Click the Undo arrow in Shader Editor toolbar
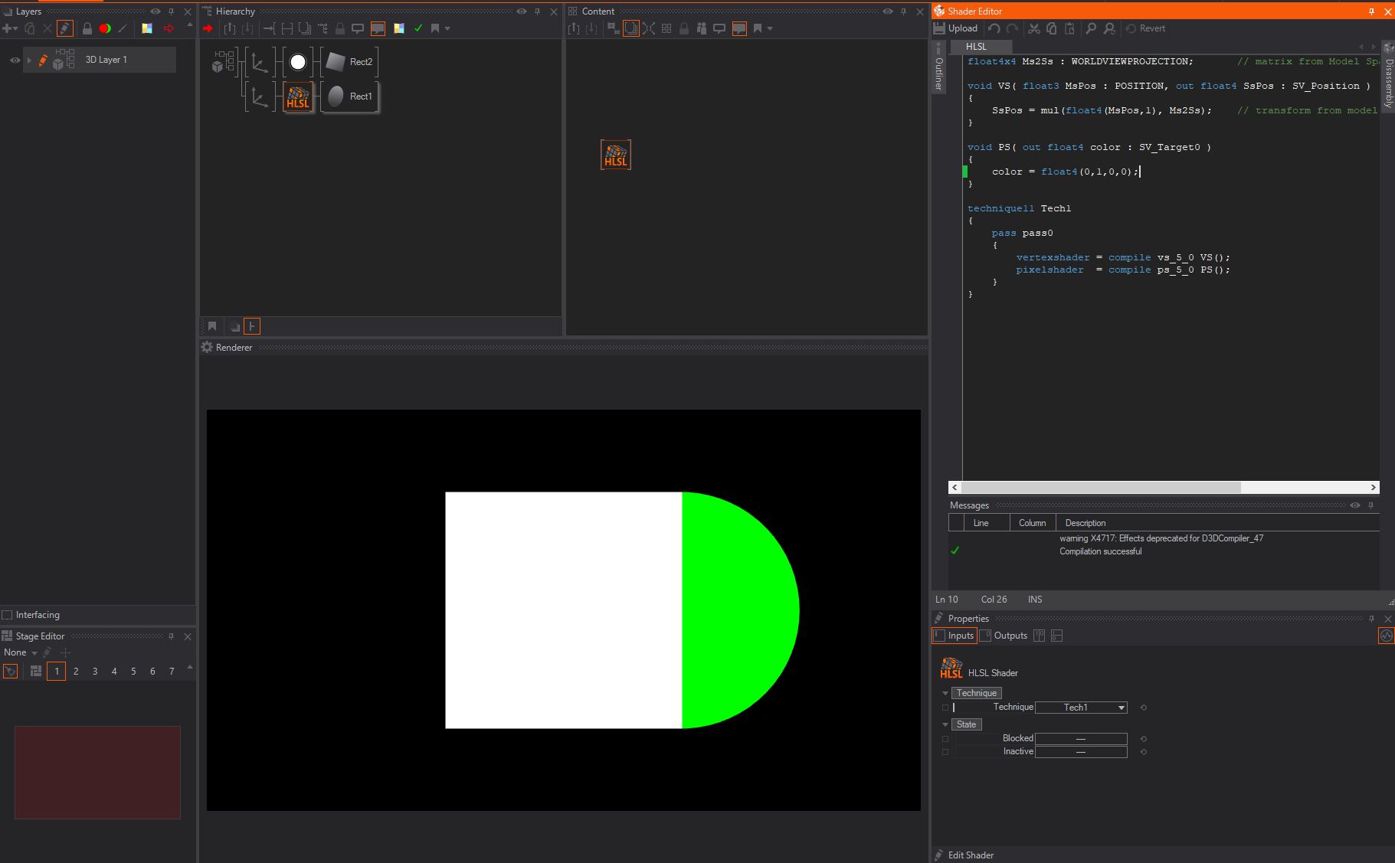Viewport: 1395px width, 863px height. click(x=994, y=28)
